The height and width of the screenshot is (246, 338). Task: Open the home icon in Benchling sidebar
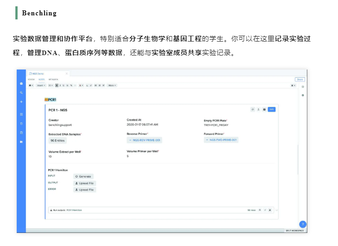coord(21,84)
